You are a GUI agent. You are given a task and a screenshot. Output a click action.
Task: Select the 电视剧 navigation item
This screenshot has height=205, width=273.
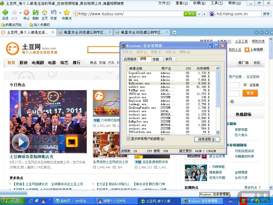tap(38, 62)
